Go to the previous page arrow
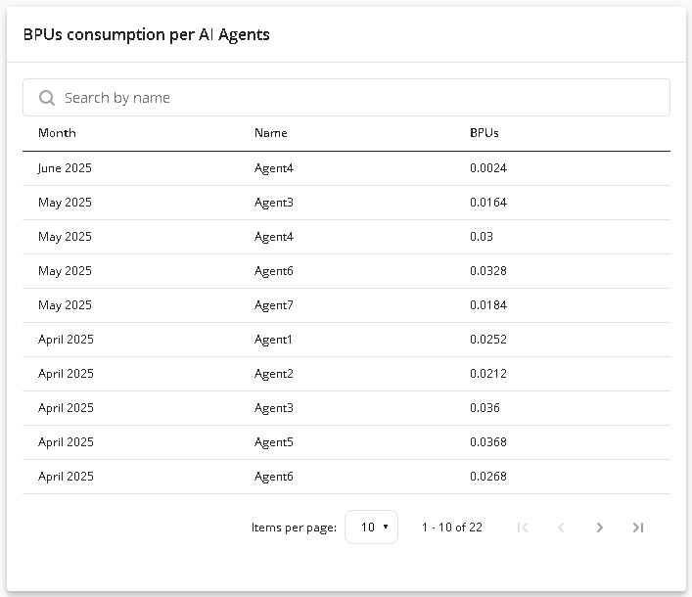Screen dimensions: 692x597 click(x=561, y=528)
